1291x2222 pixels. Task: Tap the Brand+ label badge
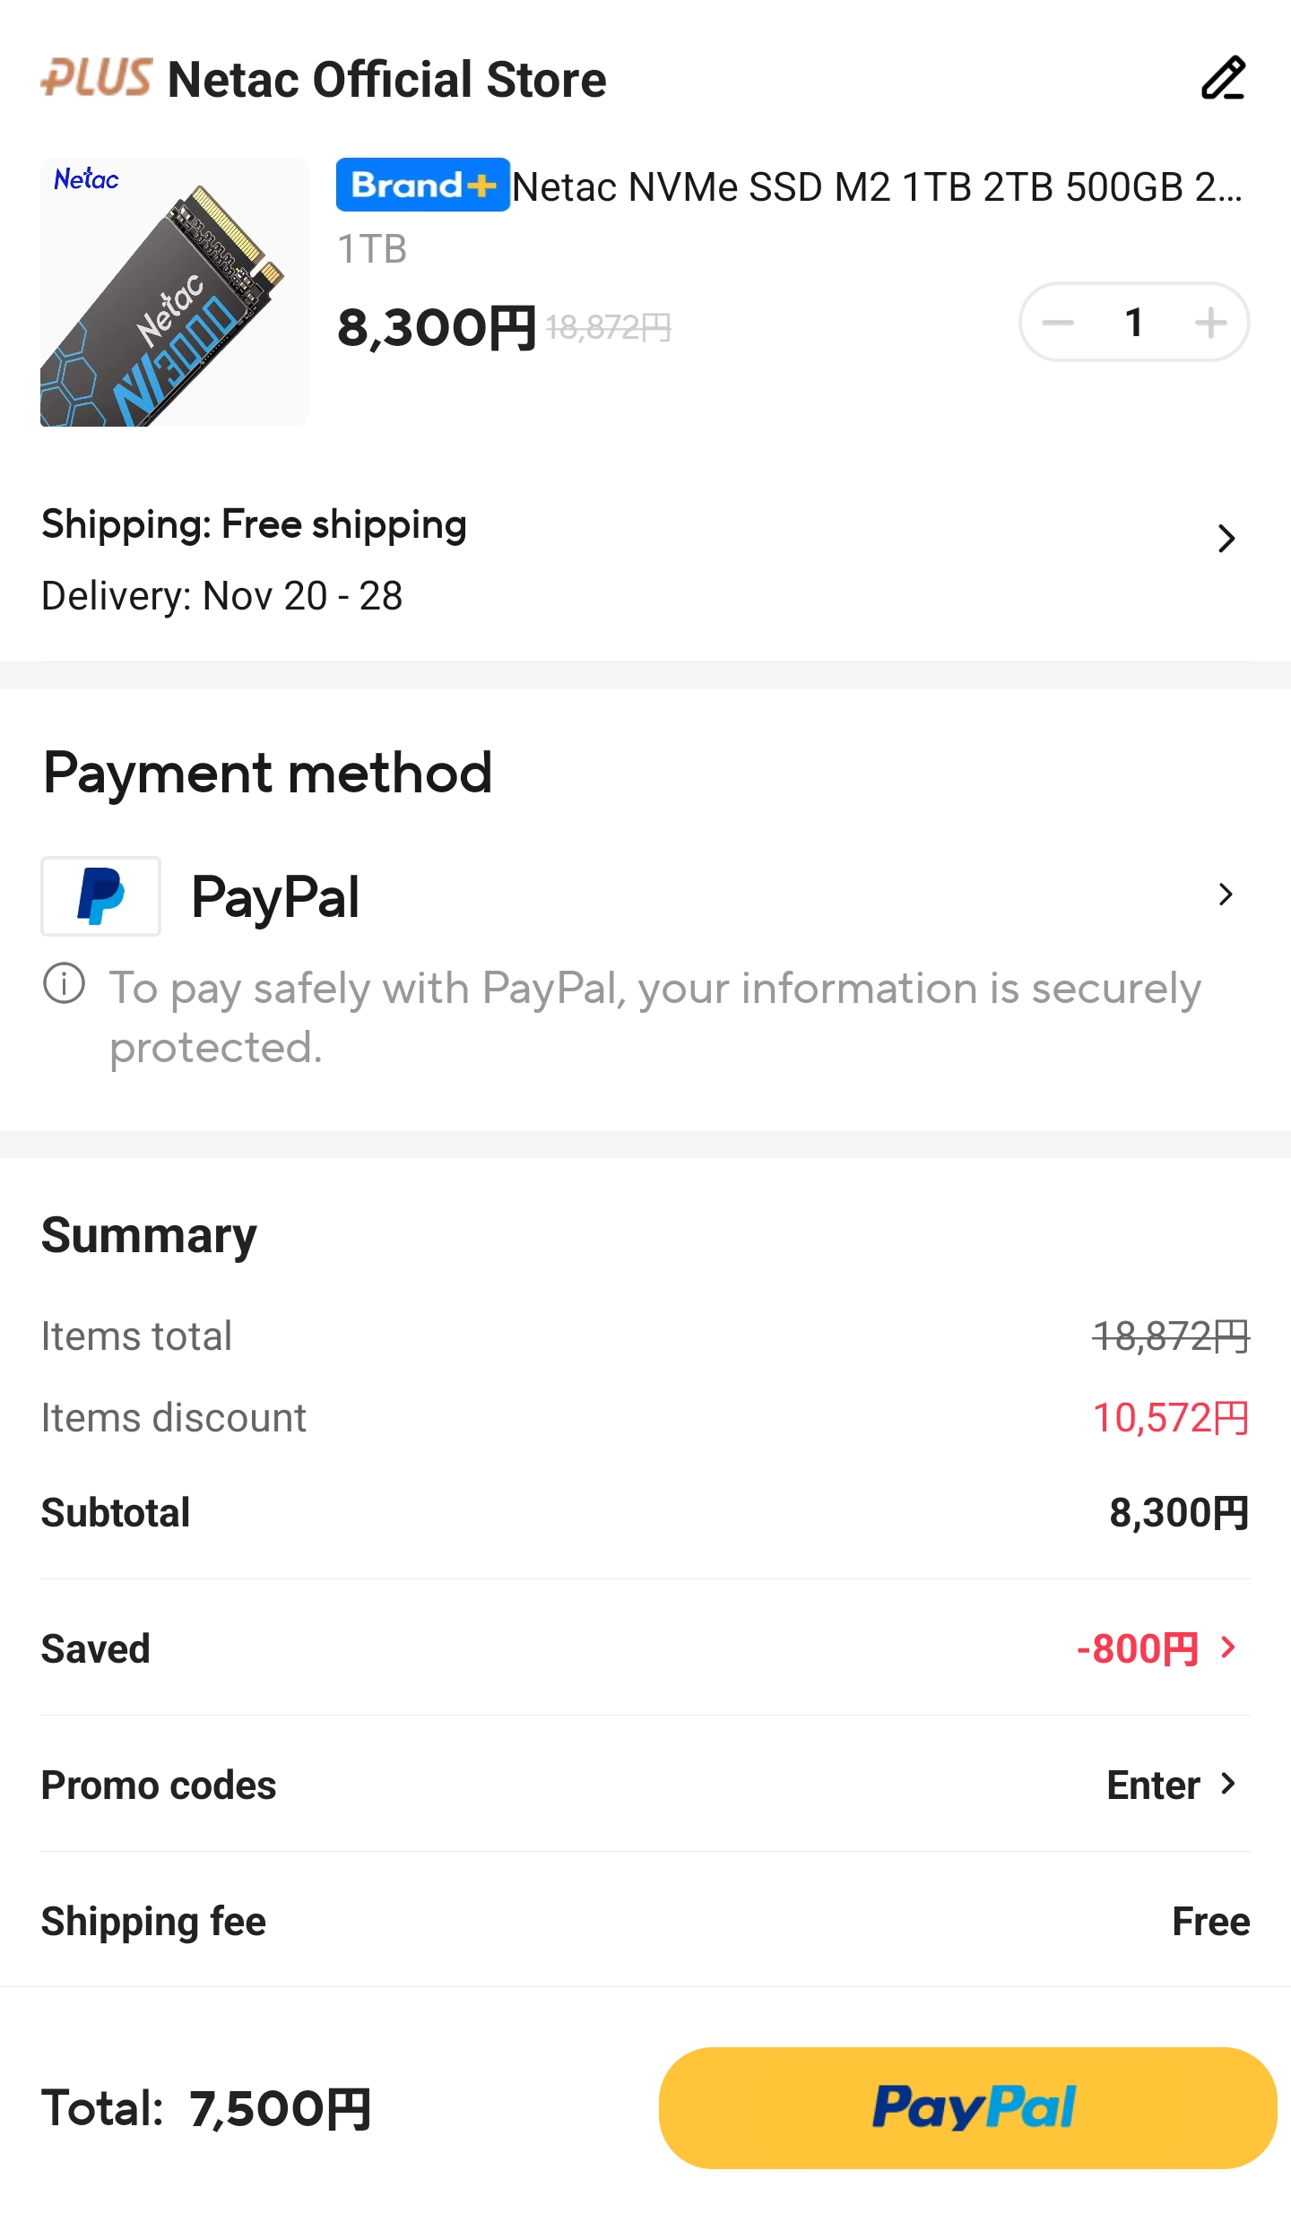coord(422,185)
